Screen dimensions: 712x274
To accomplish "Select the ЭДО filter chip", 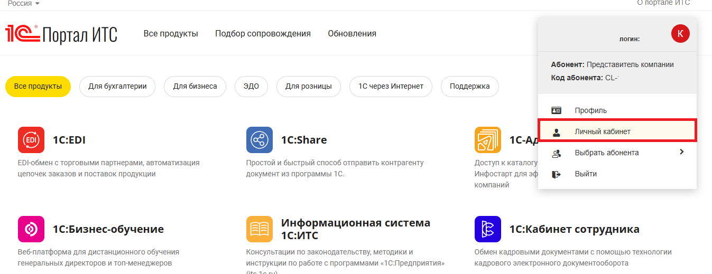I will click(251, 86).
